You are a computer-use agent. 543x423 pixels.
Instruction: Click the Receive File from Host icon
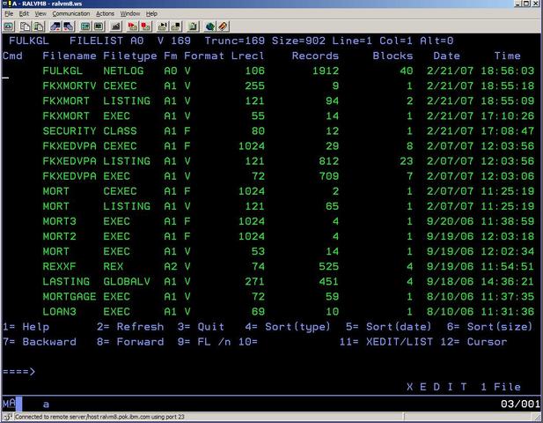[69, 26]
